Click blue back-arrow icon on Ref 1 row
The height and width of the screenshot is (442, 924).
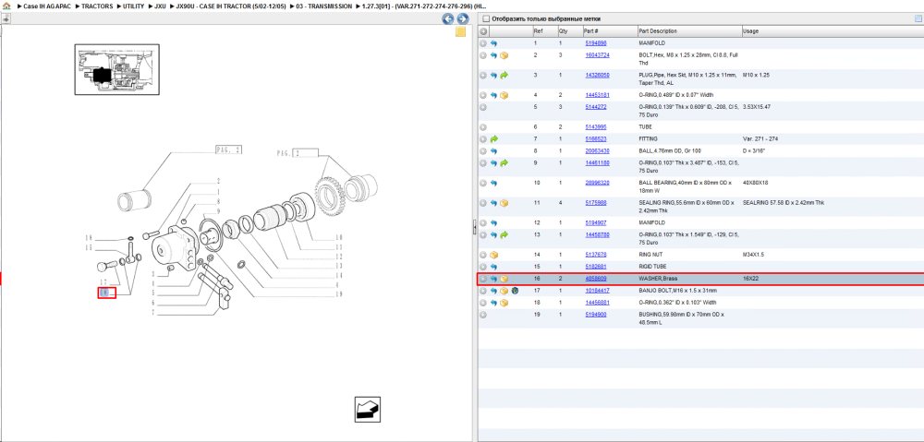[493, 43]
